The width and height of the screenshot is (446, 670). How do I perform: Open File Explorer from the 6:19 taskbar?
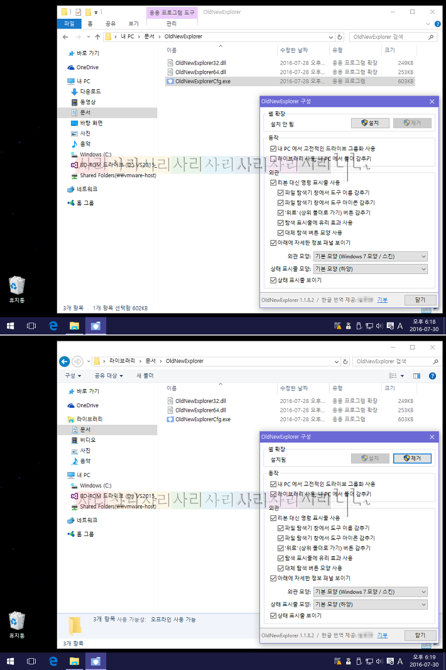[x=74, y=661]
